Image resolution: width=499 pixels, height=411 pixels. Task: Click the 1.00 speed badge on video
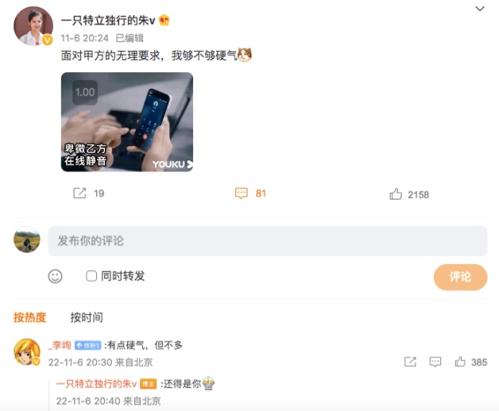(85, 92)
